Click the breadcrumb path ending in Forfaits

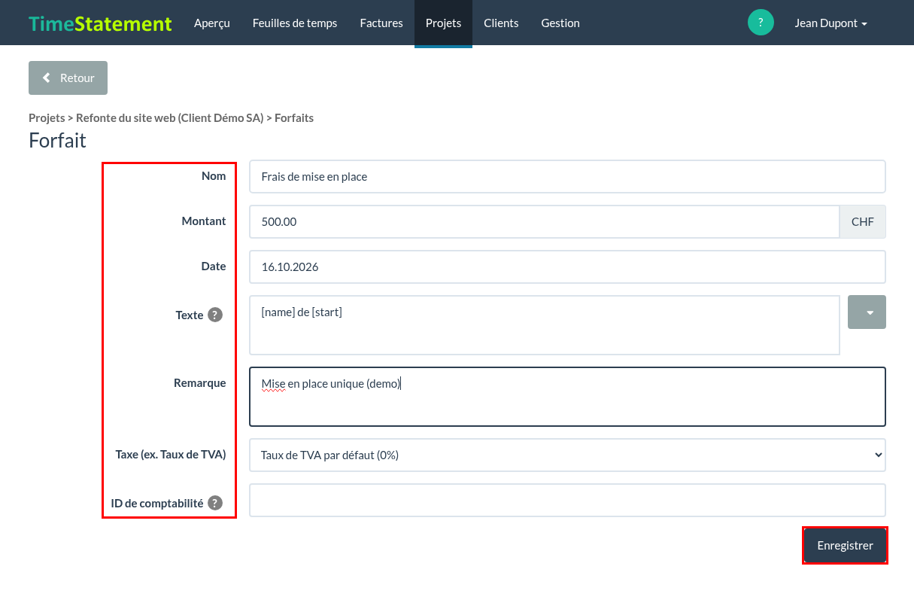pyautogui.click(x=171, y=117)
